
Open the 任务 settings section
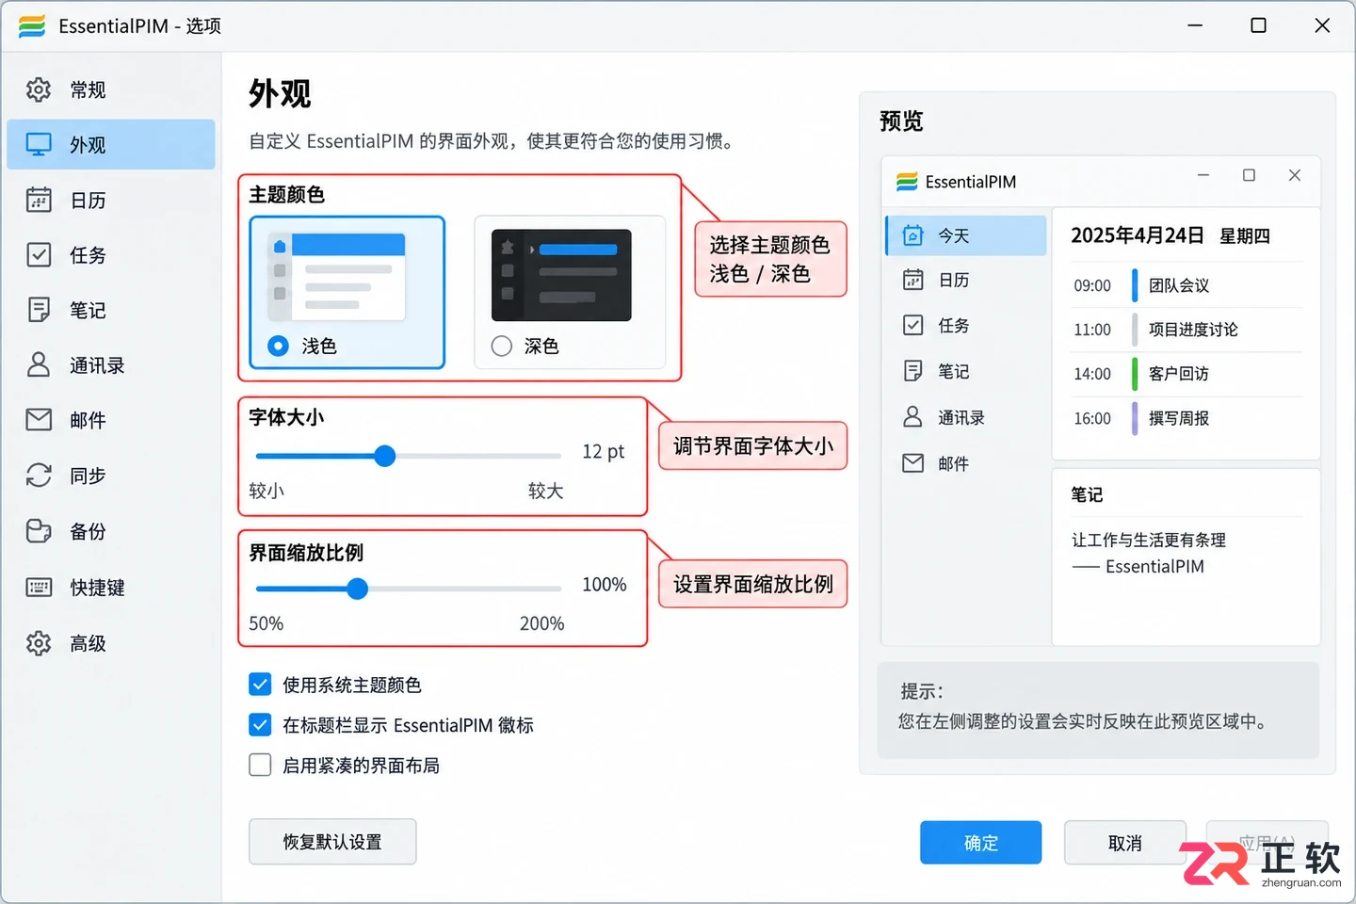(x=111, y=254)
